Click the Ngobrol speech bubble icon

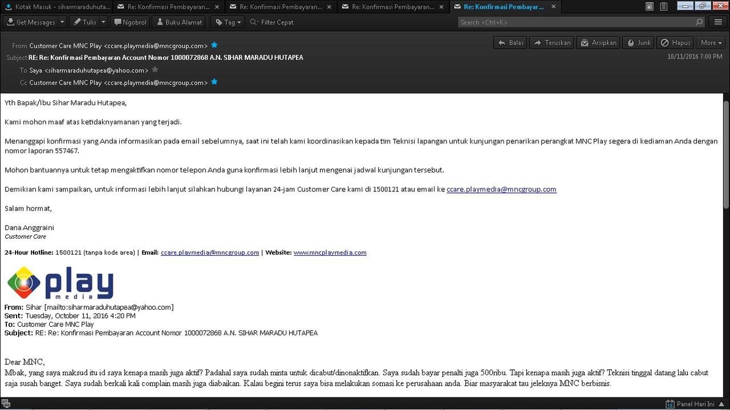pos(117,22)
